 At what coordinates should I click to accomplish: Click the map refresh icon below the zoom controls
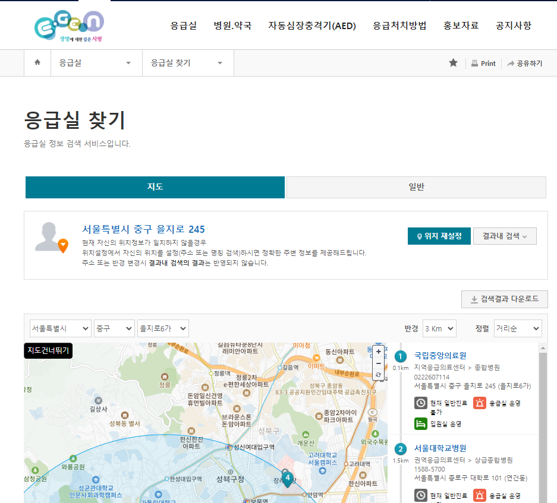click(x=378, y=374)
